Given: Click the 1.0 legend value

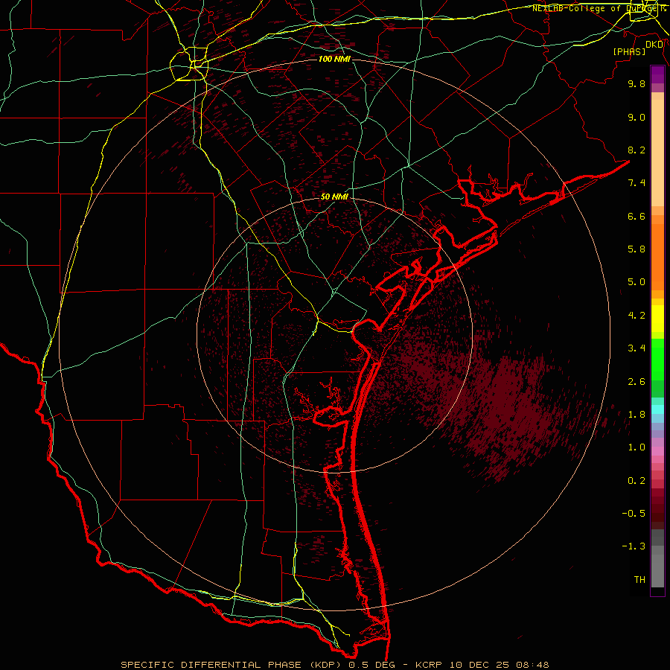Looking at the screenshot, I should click(x=636, y=447).
